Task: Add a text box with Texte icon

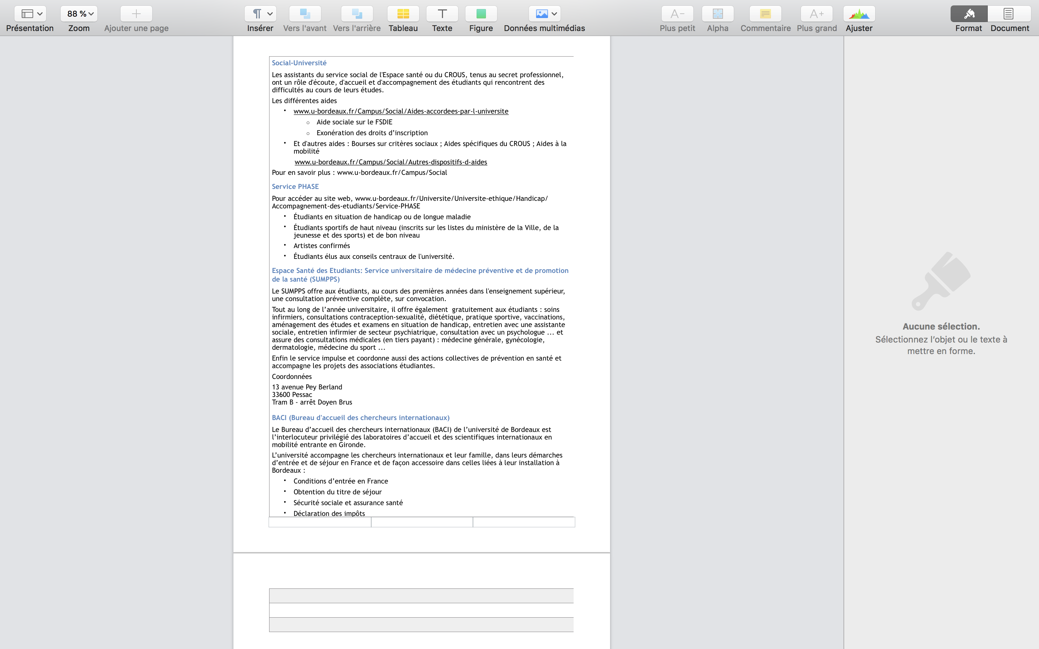Action: [442, 14]
